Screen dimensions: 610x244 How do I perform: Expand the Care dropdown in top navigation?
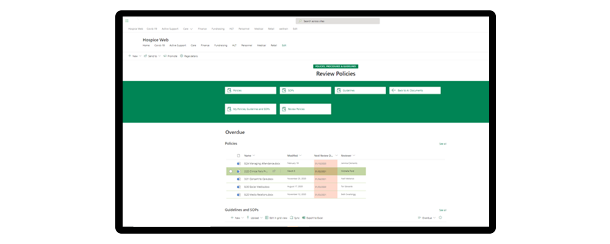pos(192,29)
